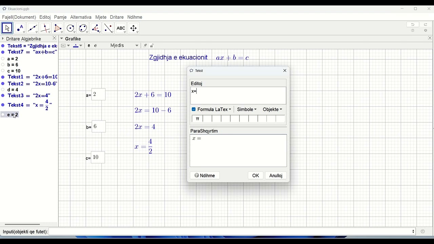
Task: Toggle visibility of Tekst3
Action: (3, 96)
